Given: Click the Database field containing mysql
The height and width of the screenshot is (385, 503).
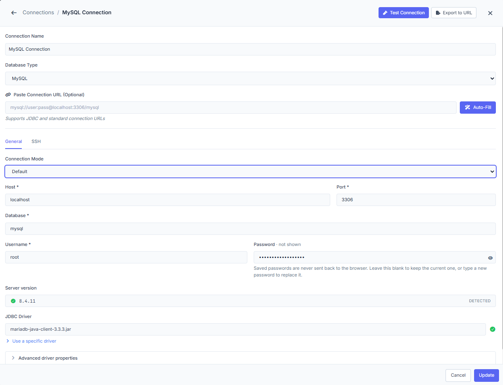Looking at the screenshot, I should point(251,229).
